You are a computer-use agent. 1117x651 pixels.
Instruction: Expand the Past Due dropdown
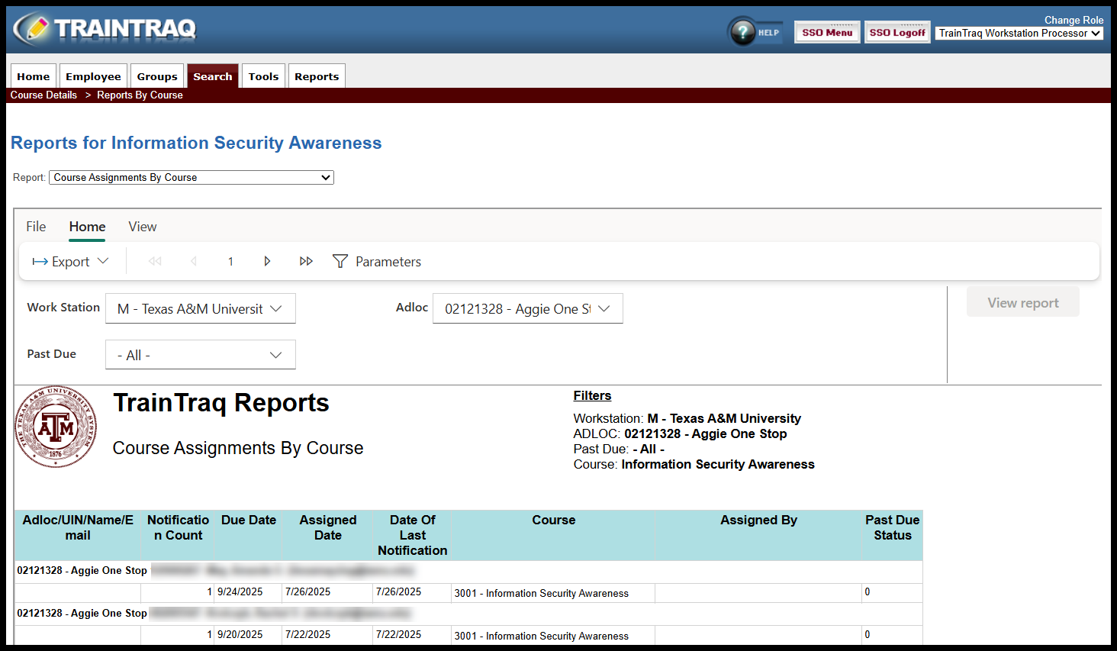point(200,355)
